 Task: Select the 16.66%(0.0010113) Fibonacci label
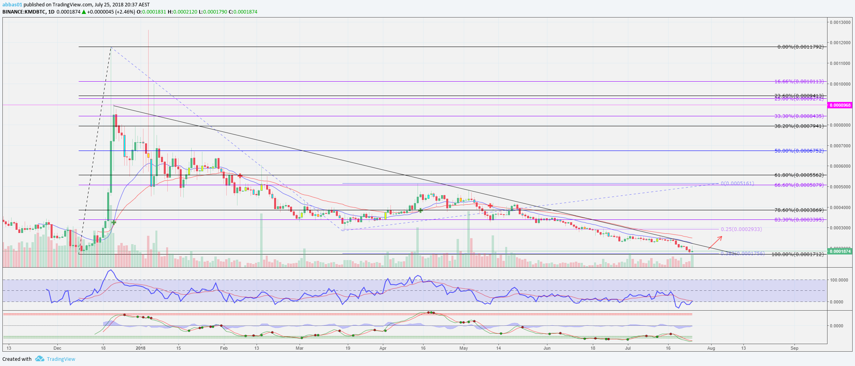[799, 82]
